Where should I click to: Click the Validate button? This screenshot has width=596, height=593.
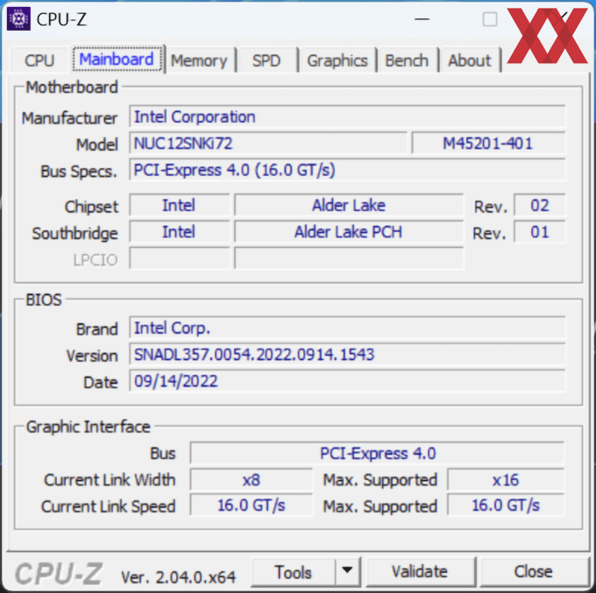click(x=420, y=572)
